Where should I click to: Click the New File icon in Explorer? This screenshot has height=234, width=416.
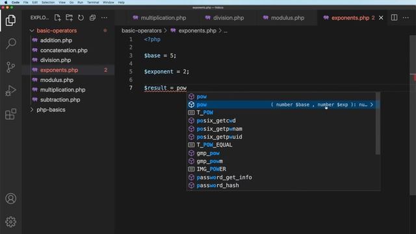[57, 18]
